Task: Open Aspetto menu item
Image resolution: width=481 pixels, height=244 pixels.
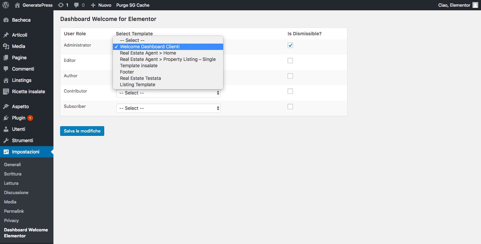Action: 27,107
